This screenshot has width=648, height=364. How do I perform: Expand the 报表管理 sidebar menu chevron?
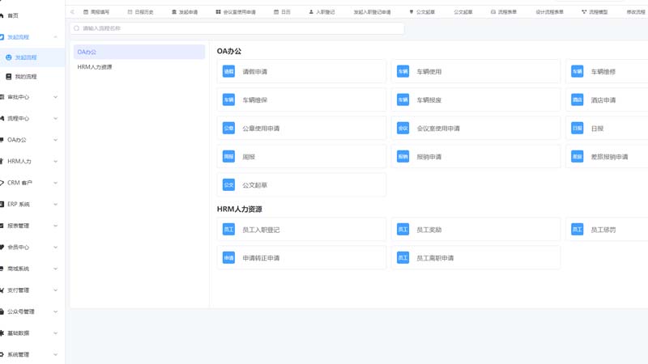pos(55,226)
